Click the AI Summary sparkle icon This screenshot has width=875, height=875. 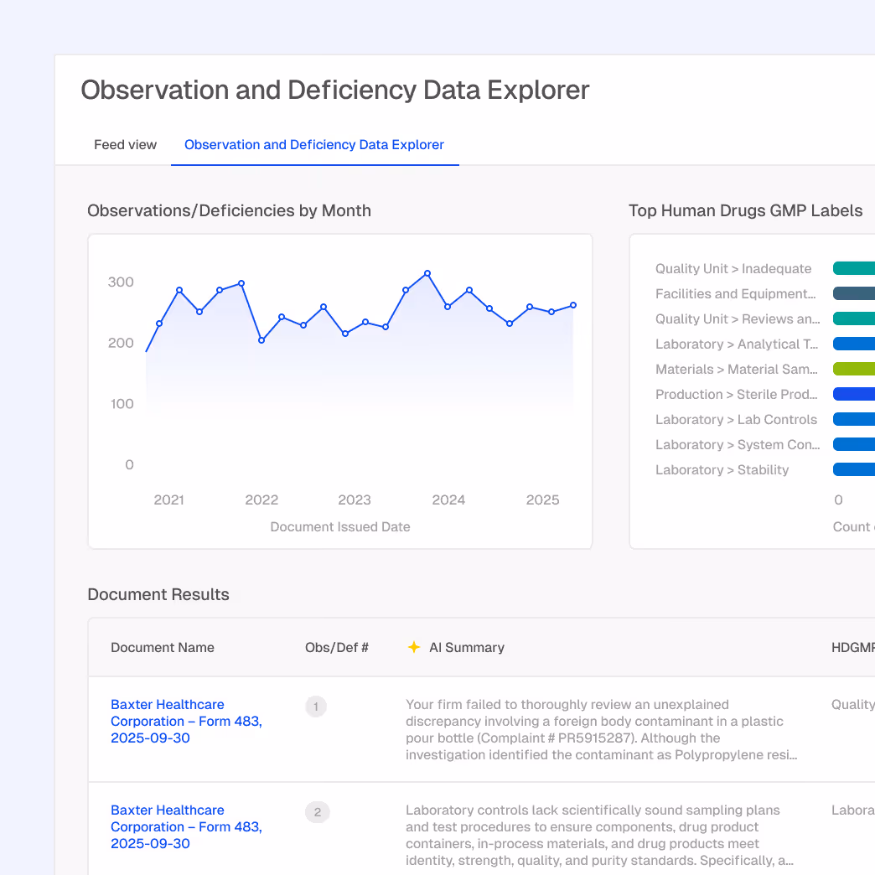(x=414, y=647)
